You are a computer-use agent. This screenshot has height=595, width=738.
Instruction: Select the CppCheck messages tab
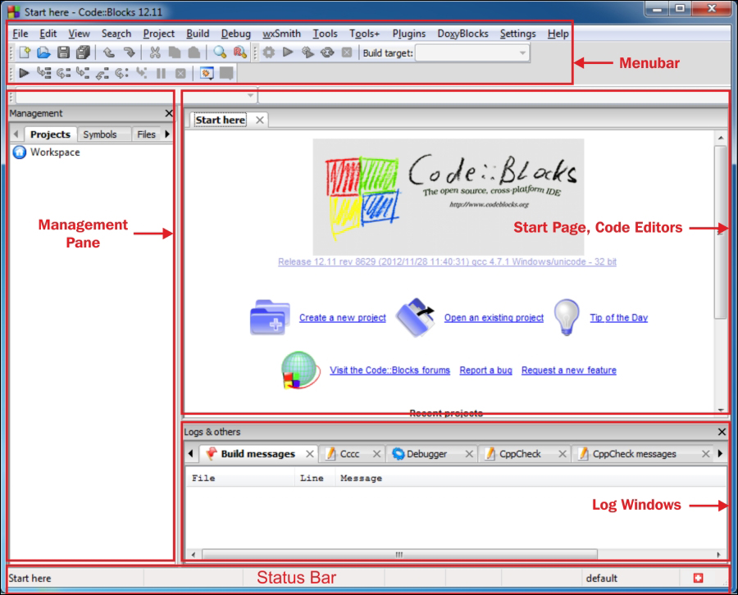[x=634, y=454]
